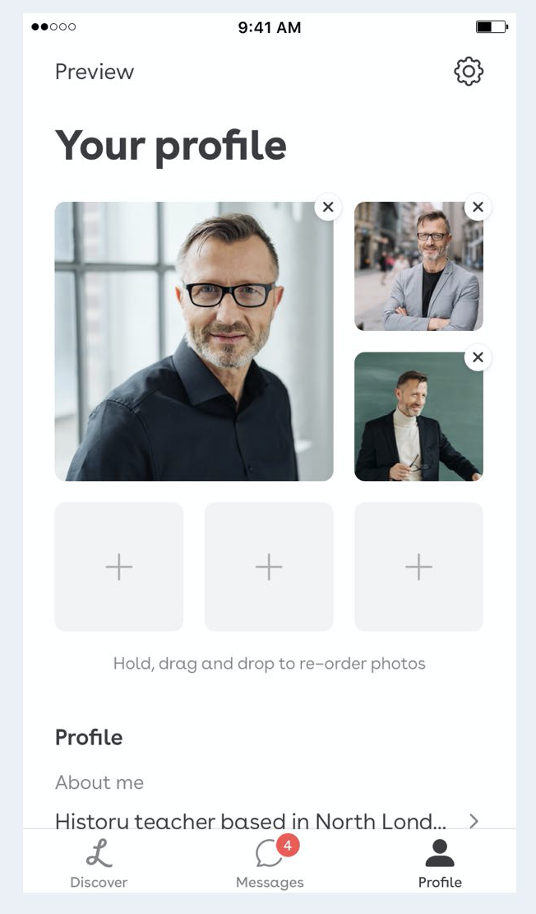
Task: Expand the About me chevron arrow
Action: point(474,821)
